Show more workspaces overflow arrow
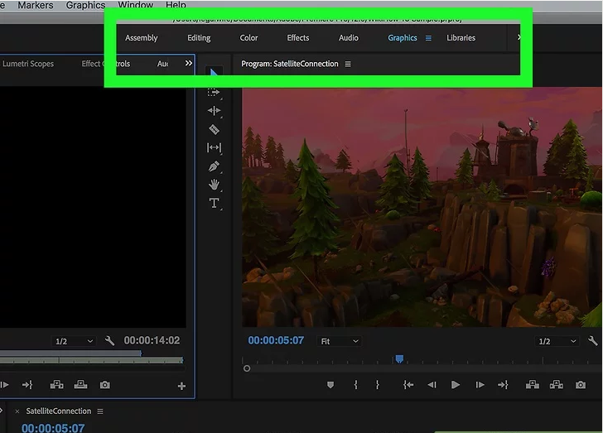The height and width of the screenshot is (433, 603). (x=519, y=37)
